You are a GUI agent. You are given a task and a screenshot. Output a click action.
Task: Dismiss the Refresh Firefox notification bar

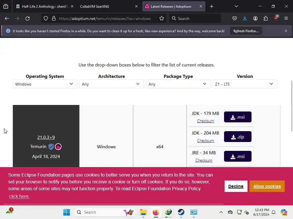(286, 31)
